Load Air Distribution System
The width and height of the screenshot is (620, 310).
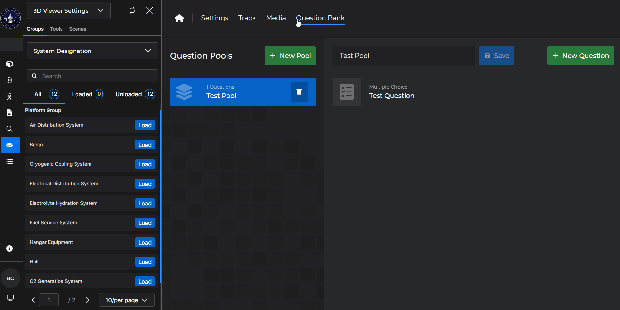pos(145,125)
